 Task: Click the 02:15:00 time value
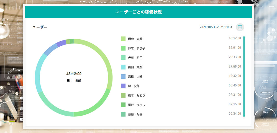(x=235, y=104)
